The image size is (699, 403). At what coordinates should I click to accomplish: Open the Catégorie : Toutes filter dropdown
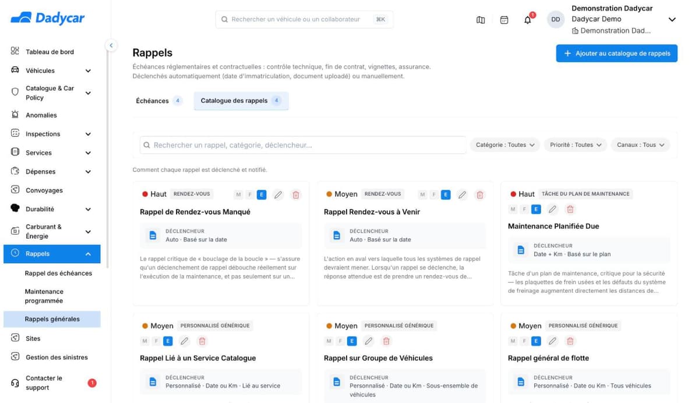505,145
